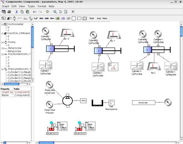Click the gray filled rectangle toolbar icon
The image size is (183, 144).
pos(85,18)
